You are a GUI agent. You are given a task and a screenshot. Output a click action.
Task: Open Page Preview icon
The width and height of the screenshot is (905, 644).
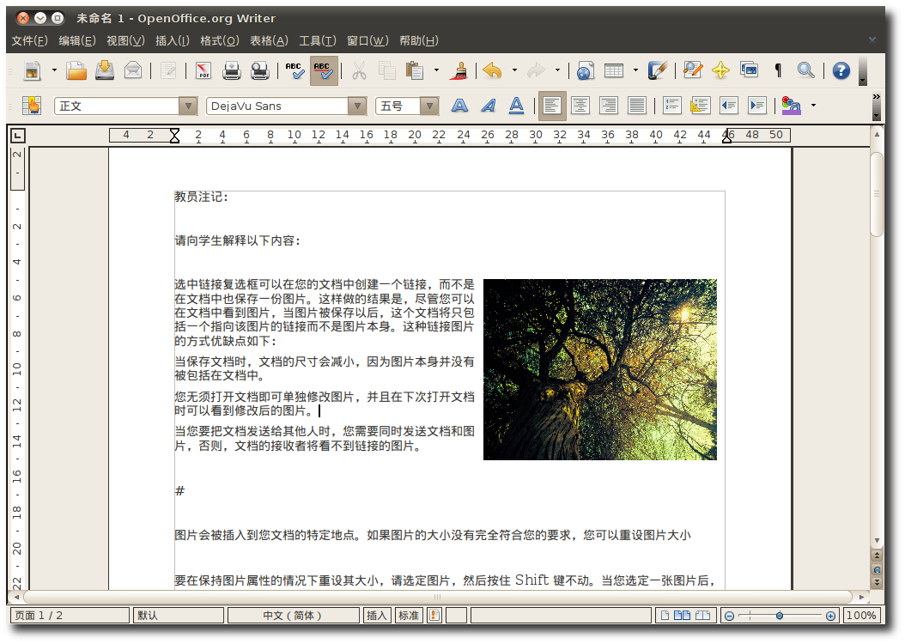click(259, 71)
